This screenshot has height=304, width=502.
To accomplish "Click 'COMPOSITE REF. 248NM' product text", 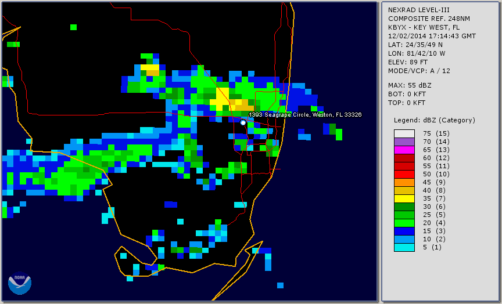I will [x=429, y=19].
